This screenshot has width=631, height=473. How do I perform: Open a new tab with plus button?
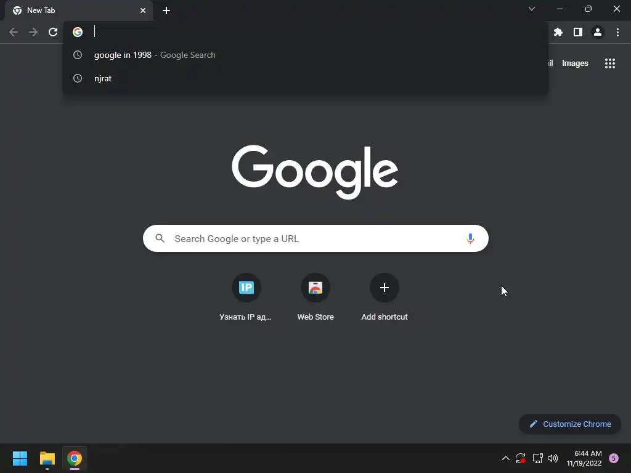(x=166, y=10)
